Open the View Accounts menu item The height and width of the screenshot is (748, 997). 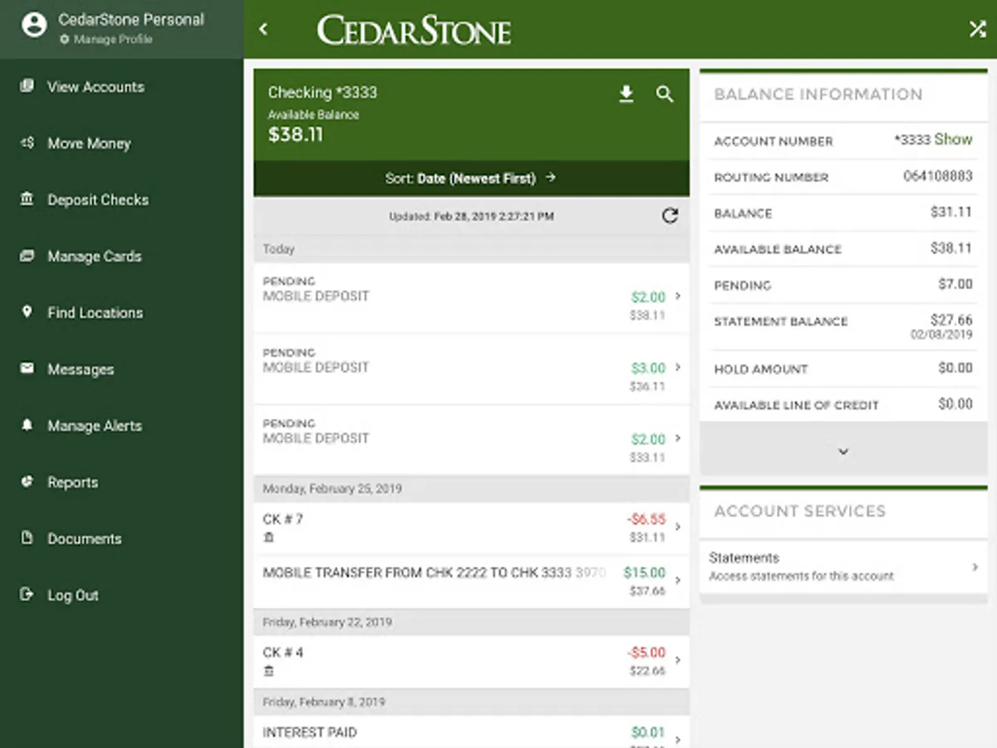point(96,86)
